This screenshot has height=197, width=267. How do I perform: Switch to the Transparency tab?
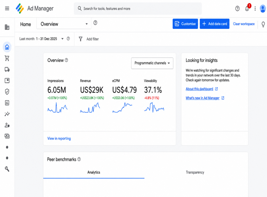tap(195, 172)
